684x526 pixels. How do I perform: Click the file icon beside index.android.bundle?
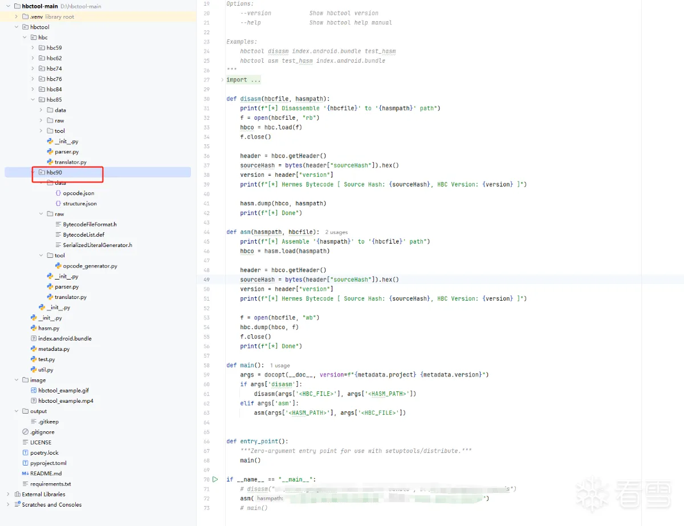[34, 338]
